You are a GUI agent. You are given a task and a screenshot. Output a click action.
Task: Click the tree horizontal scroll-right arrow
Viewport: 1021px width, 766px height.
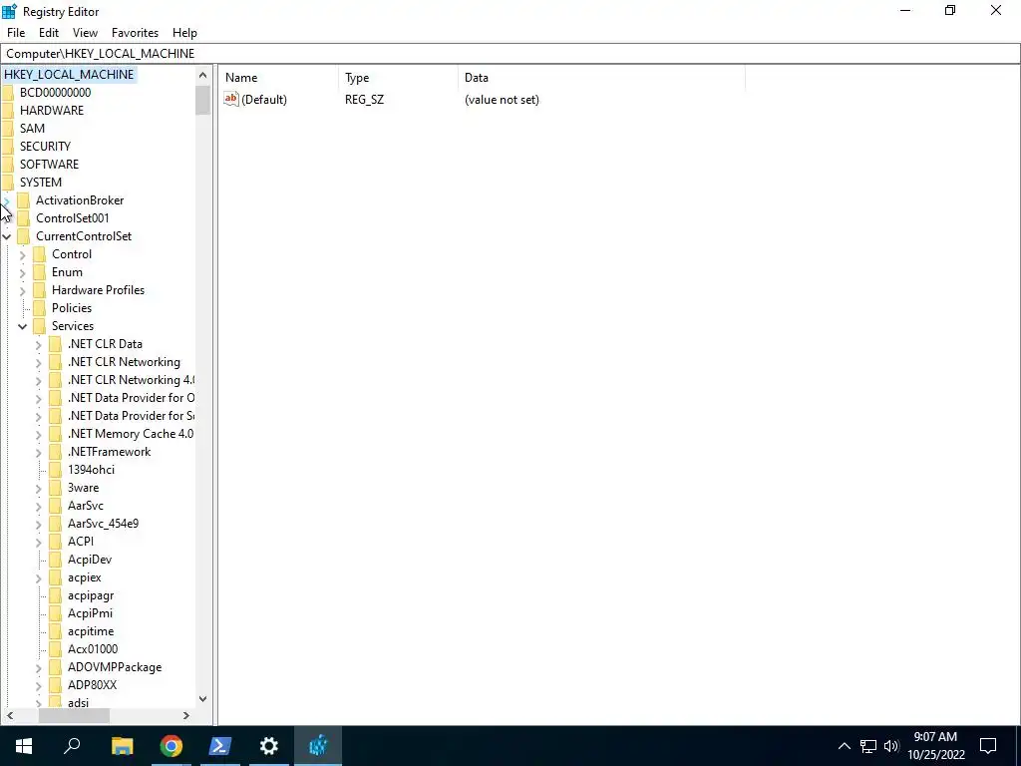186,715
